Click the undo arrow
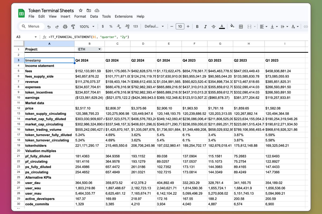The width and height of the screenshot is (322, 214). click(49, 26)
